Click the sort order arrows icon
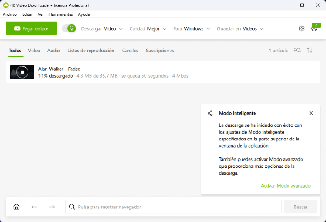The width and height of the screenshot is (326, 222). pos(309,50)
